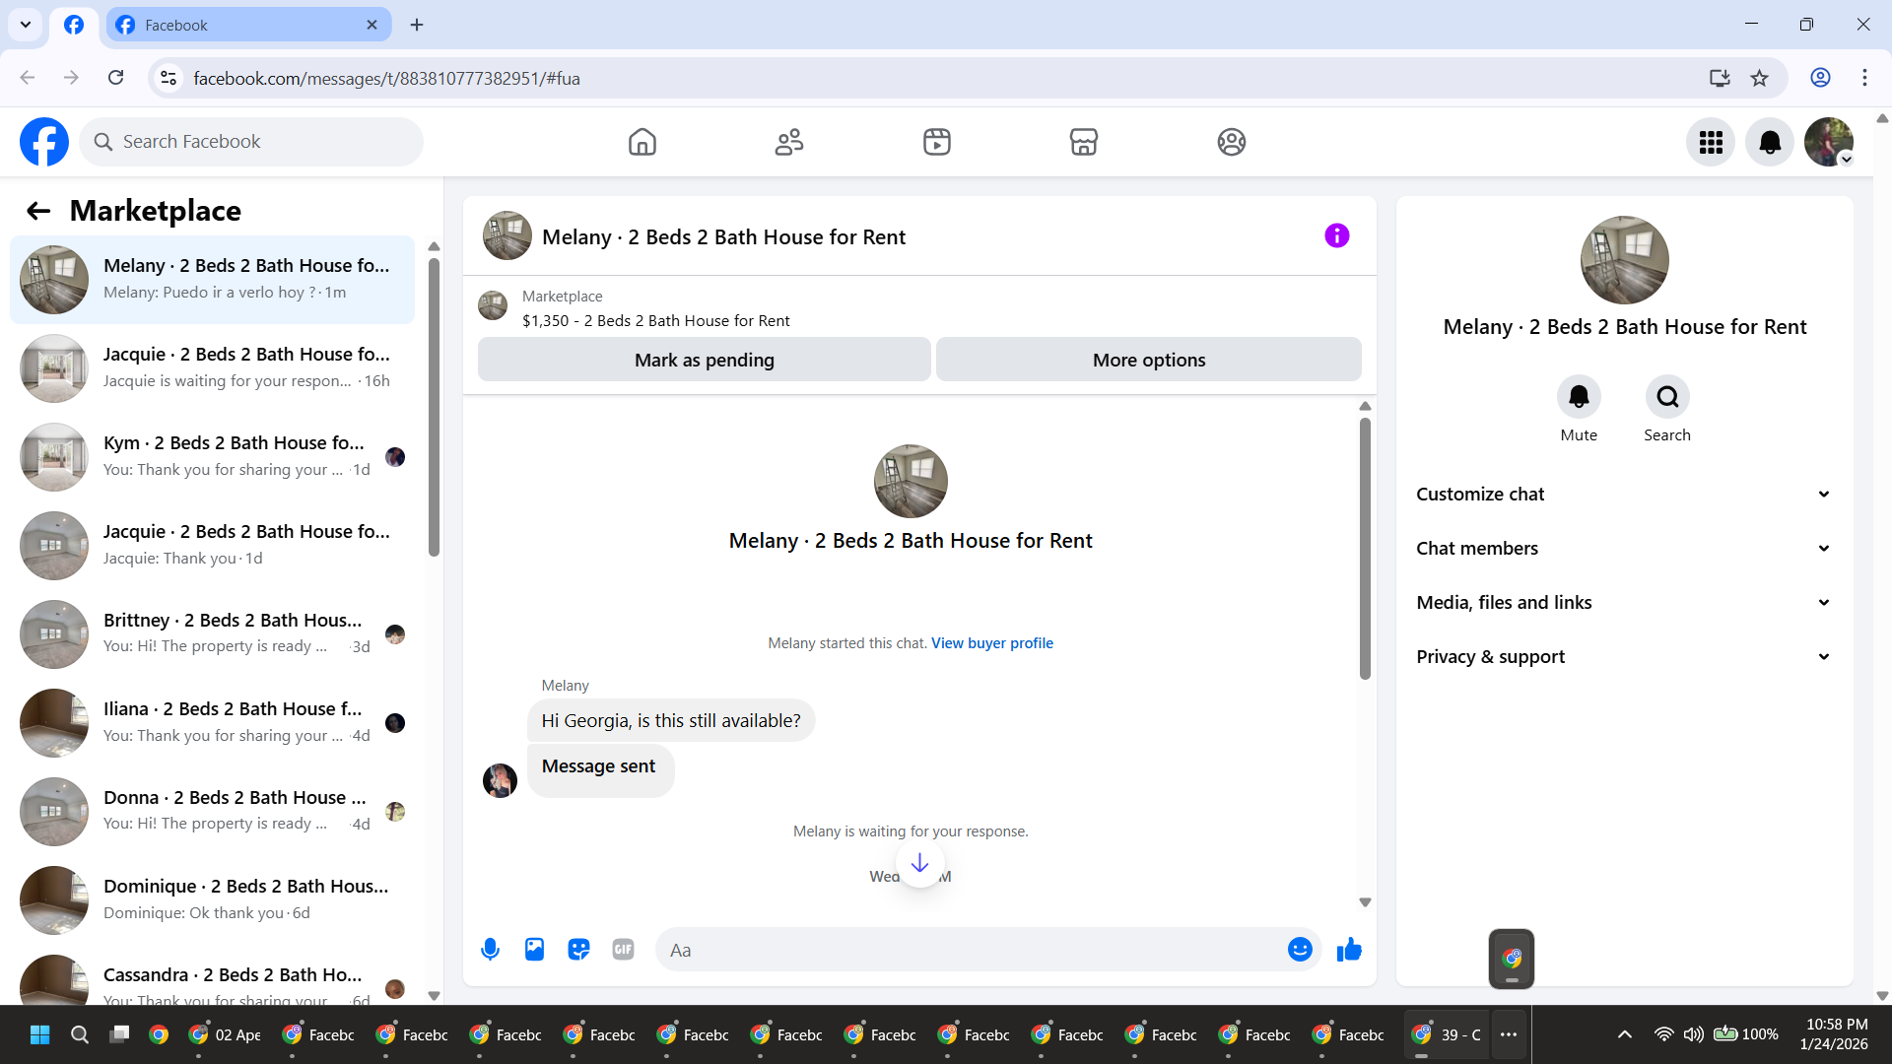Open the sticker picker icon
Viewport: 1892px width, 1064px height.
coord(578,950)
